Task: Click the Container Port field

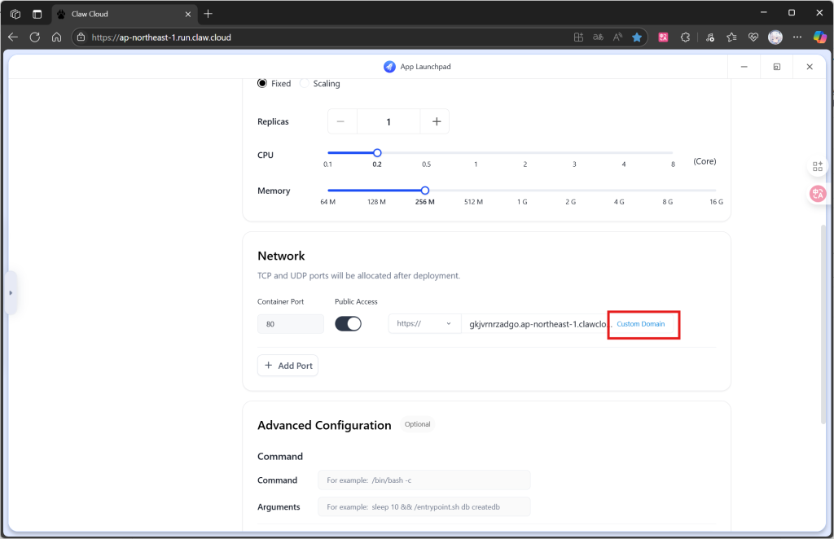Action: pos(291,324)
